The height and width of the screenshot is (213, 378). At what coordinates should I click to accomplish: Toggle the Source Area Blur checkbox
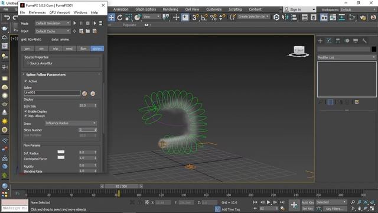(28, 63)
